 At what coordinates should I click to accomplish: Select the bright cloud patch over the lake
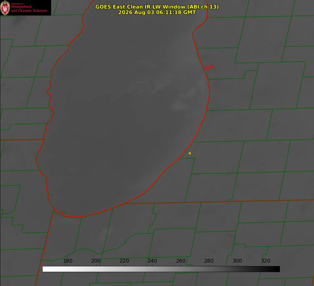180,105
